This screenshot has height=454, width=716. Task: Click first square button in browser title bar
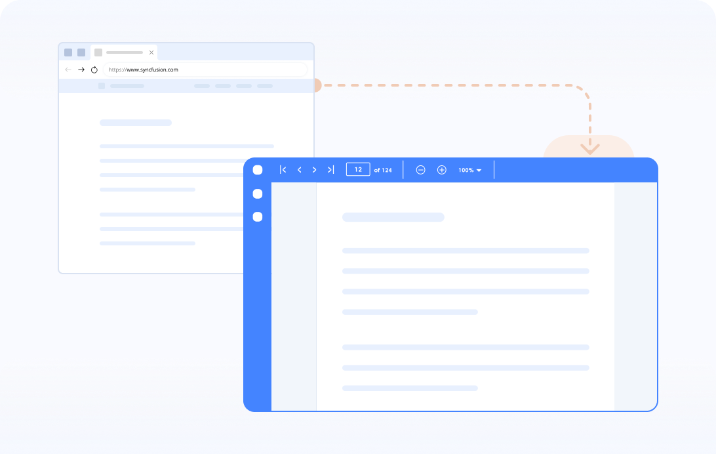click(68, 52)
